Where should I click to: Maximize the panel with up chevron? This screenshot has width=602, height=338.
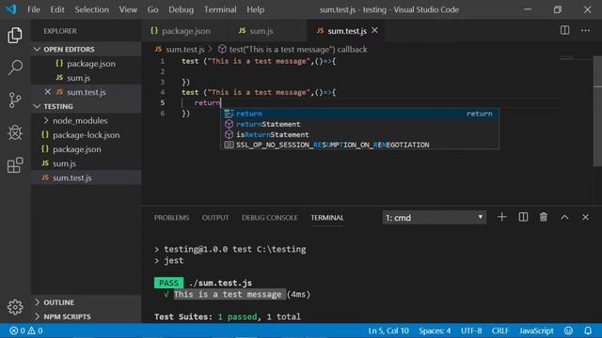(x=564, y=217)
